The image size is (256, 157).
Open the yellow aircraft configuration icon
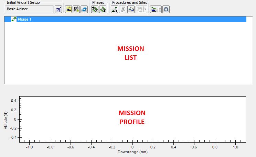68,9
